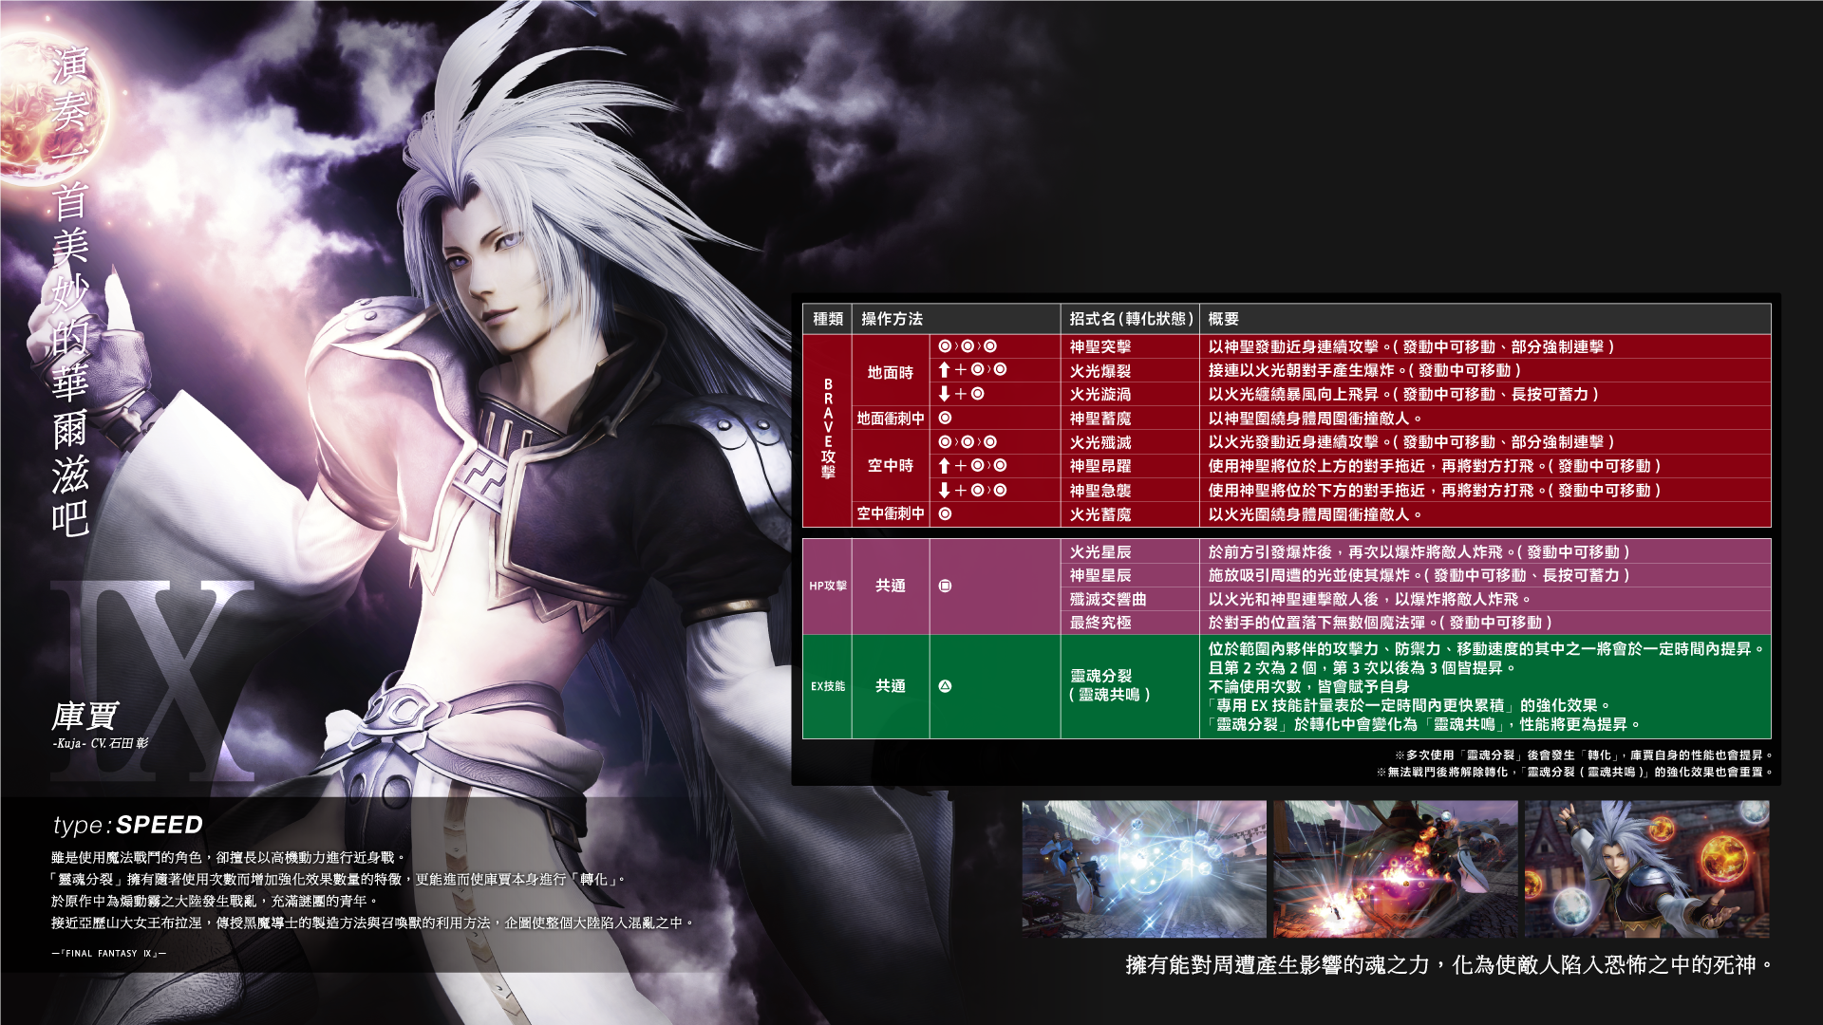Click the description starting 施放吸引周遭的光
Viewport: 1823px width, 1025px height.
1419,575
